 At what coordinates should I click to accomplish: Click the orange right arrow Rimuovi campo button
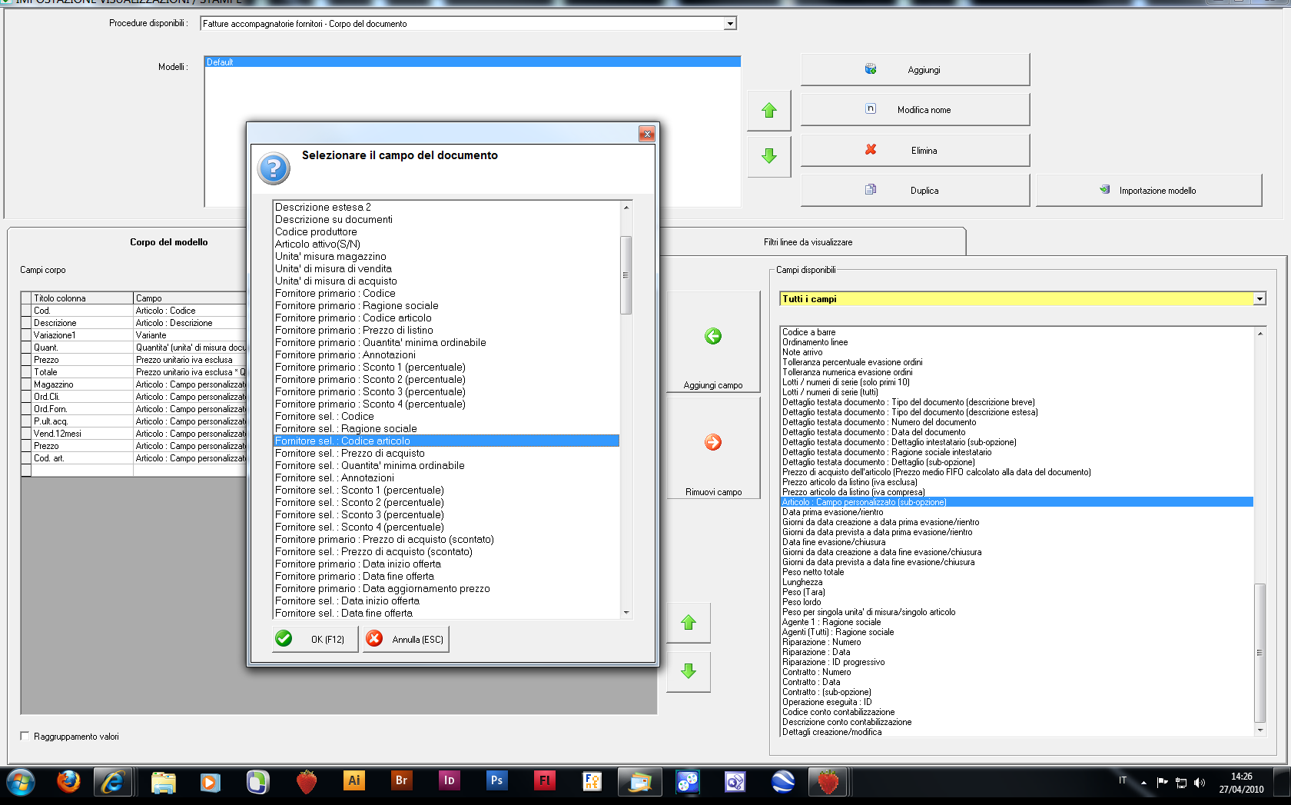[x=713, y=449]
